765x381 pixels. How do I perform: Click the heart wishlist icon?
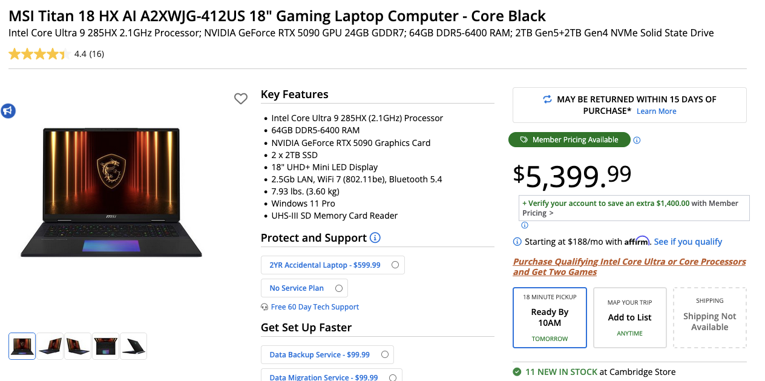(x=241, y=99)
